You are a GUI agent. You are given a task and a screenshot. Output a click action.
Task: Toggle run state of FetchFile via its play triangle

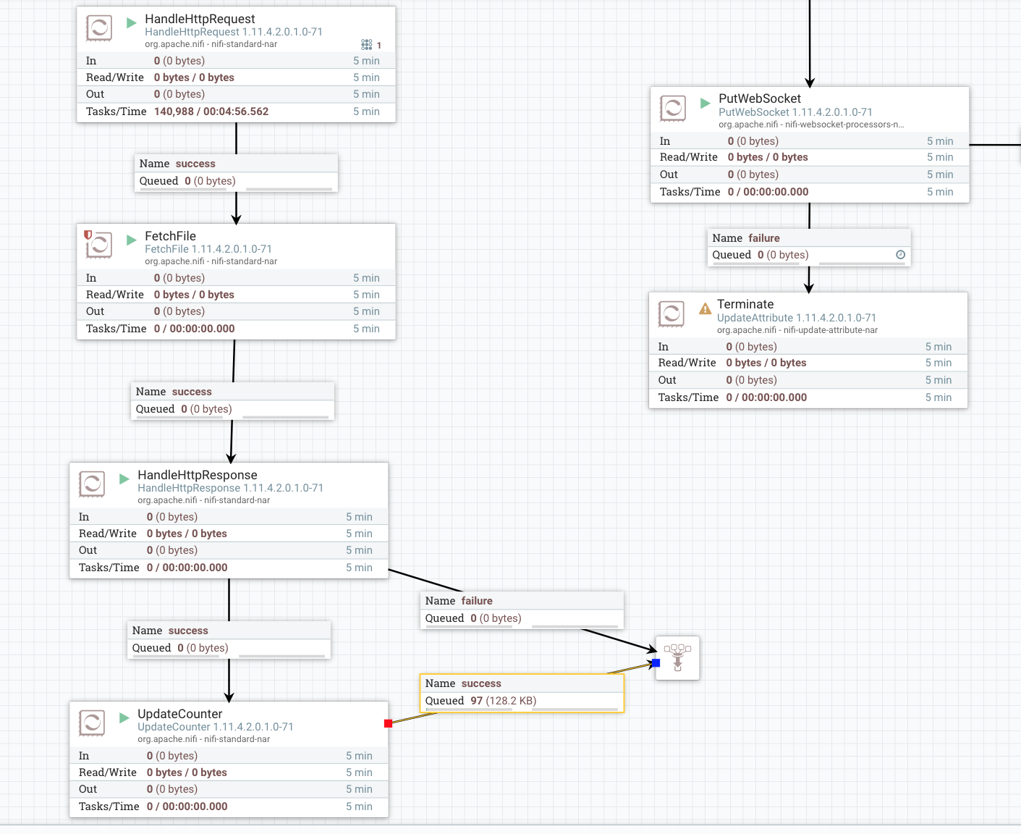(x=131, y=240)
